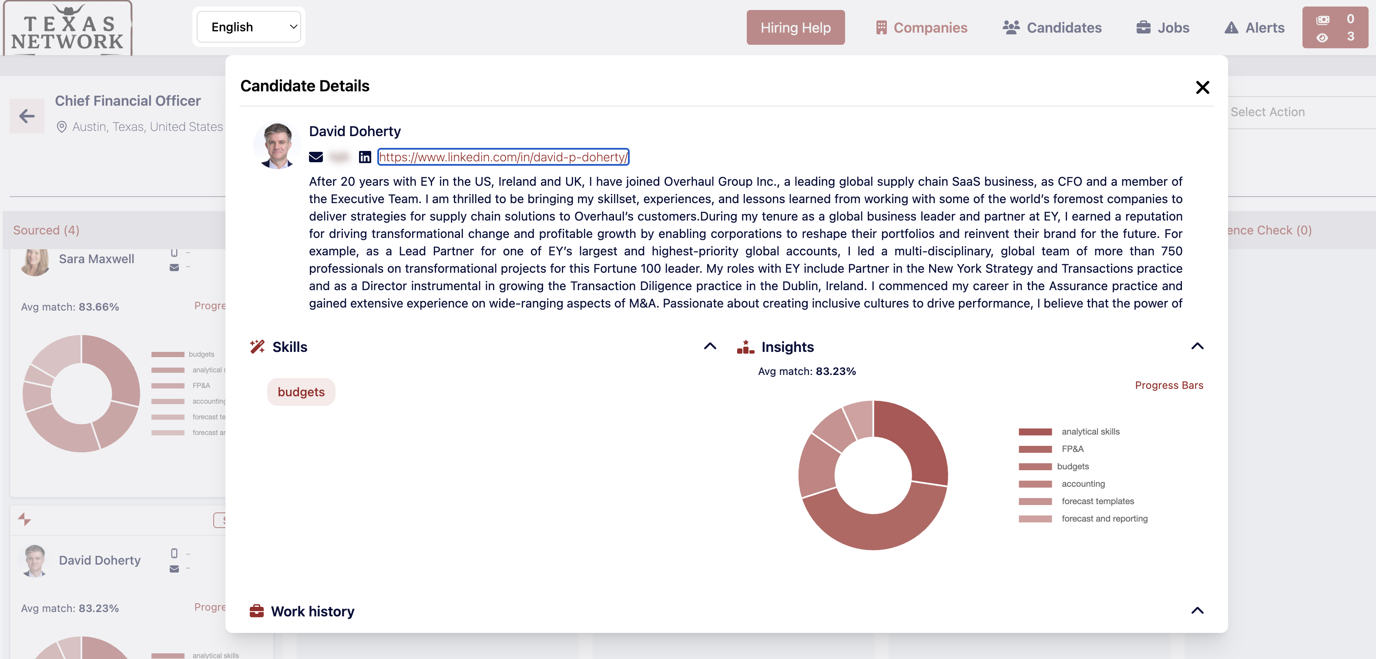Open David Doherty's card in Sourced list

(x=99, y=560)
